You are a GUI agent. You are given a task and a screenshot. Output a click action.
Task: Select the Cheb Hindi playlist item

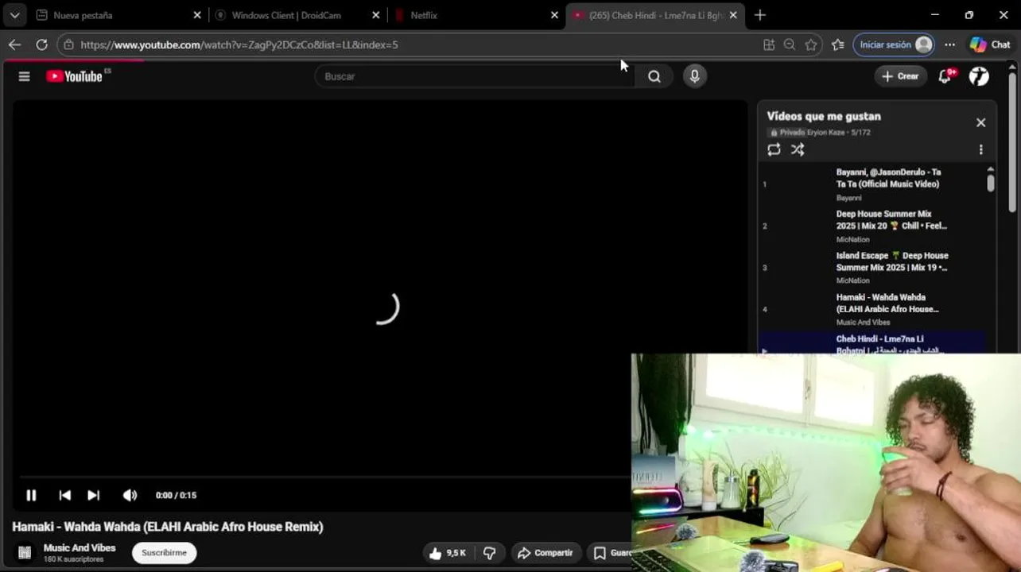click(872, 343)
